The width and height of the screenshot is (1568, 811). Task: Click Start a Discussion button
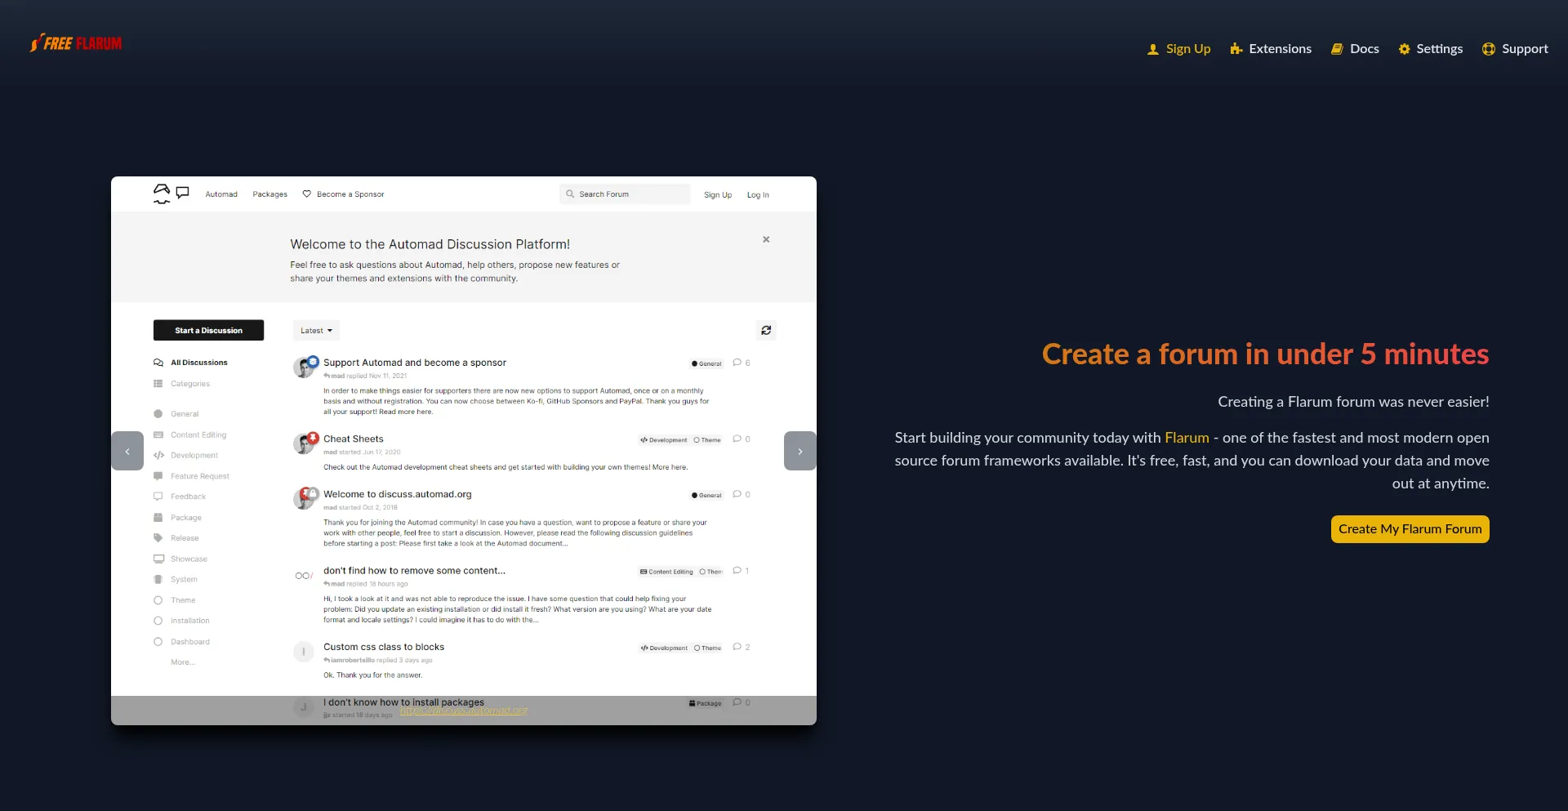(208, 330)
